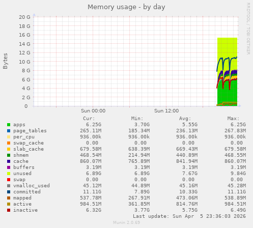
Task: Click the Sun 12:00 x-axis label
Action: pyautogui.click(x=166, y=111)
